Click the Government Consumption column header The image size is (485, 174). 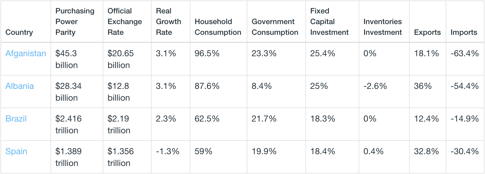pyautogui.click(x=275, y=27)
